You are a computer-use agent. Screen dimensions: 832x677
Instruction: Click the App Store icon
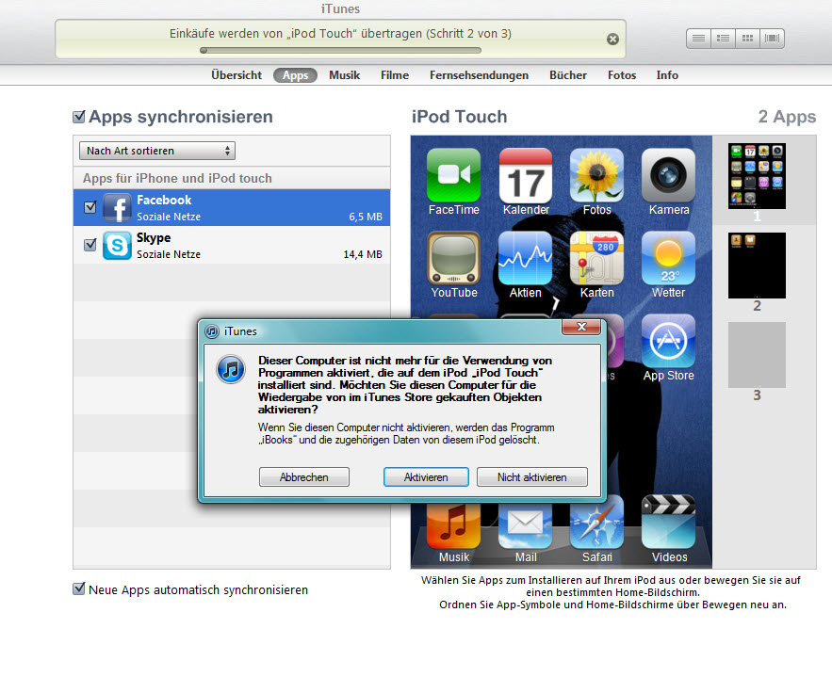(x=668, y=341)
